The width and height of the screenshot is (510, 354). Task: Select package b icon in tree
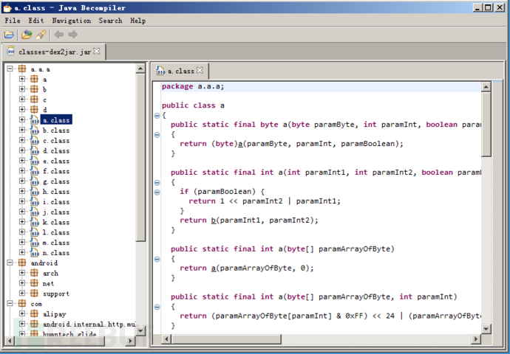click(x=34, y=89)
